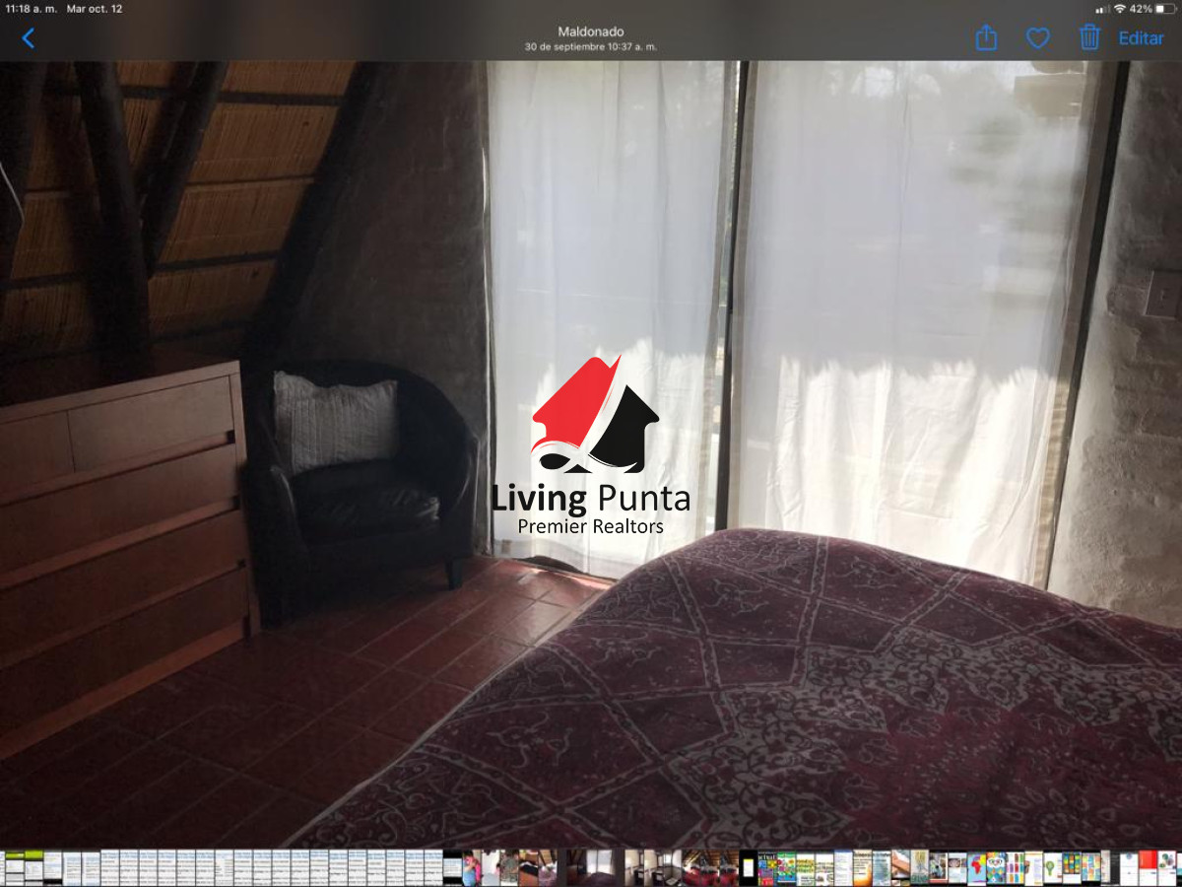Tap the 11:18 a. m. clock
Viewport: 1182px width, 887px height.
pos(30,8)
